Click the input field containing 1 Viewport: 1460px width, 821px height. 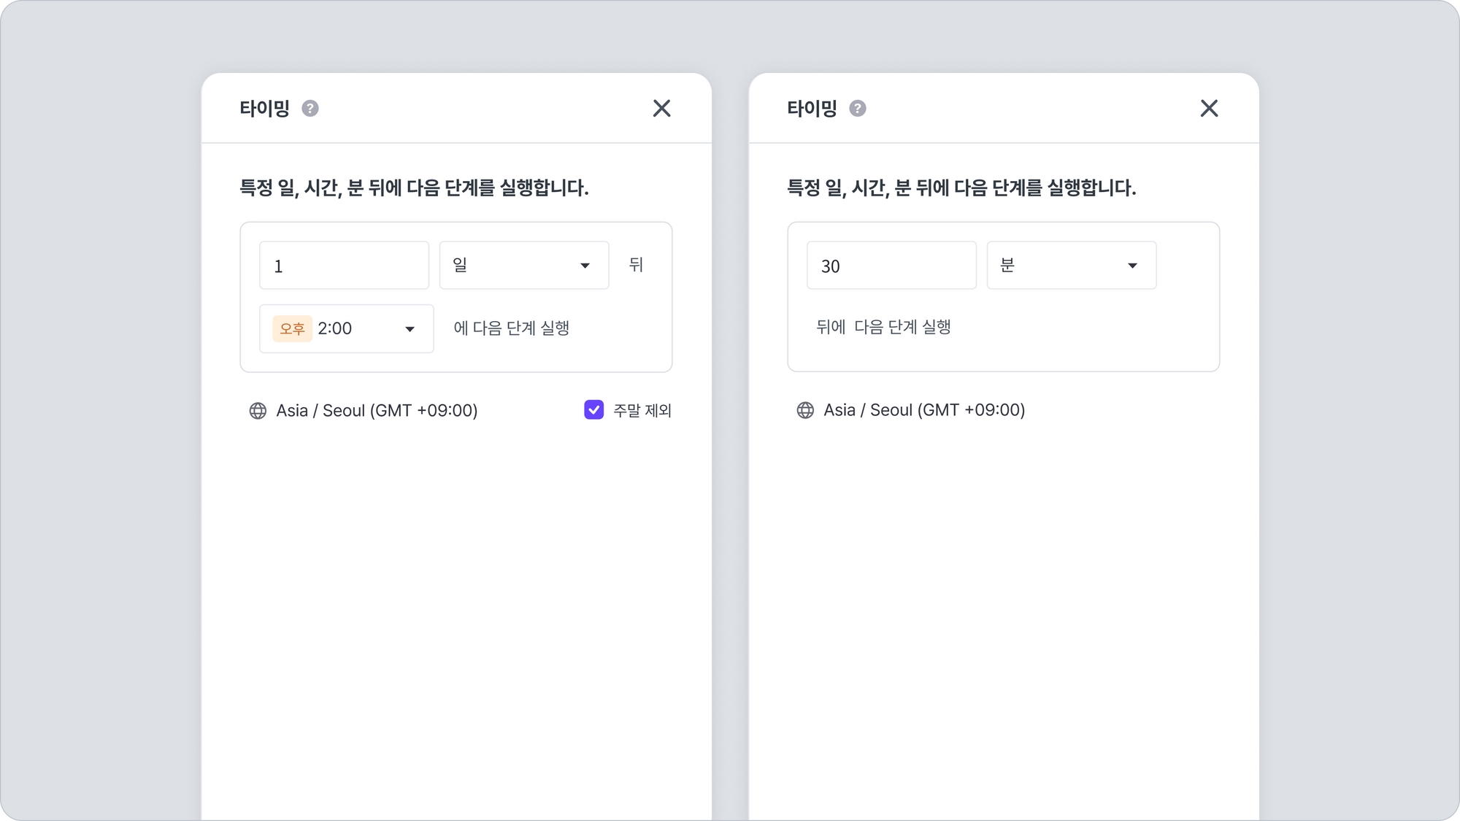[x=344, y=266]
